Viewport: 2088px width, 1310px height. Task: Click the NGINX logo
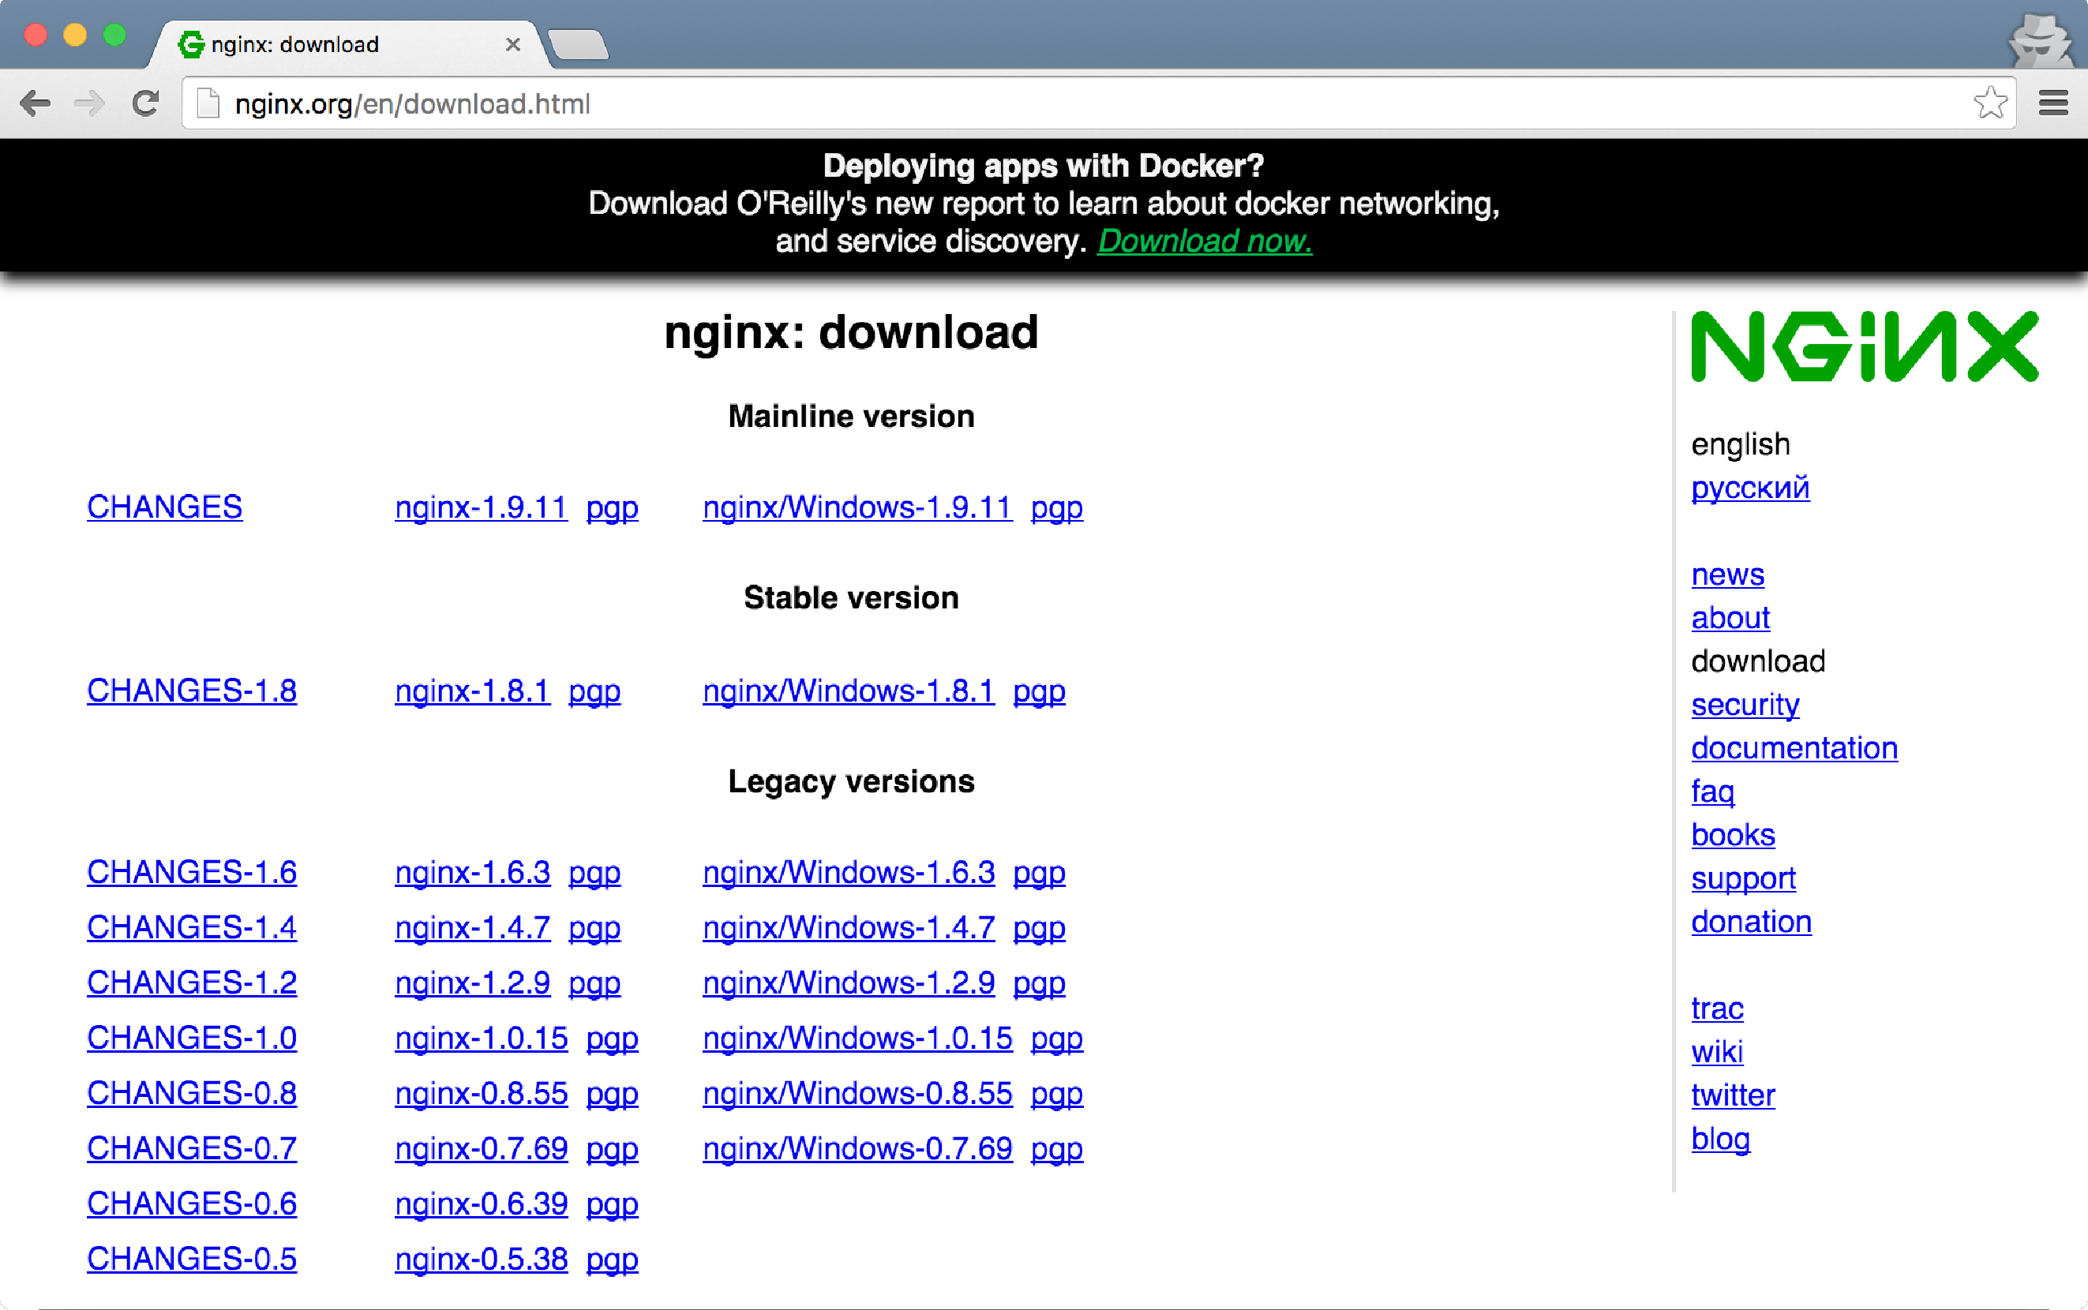1865,346
